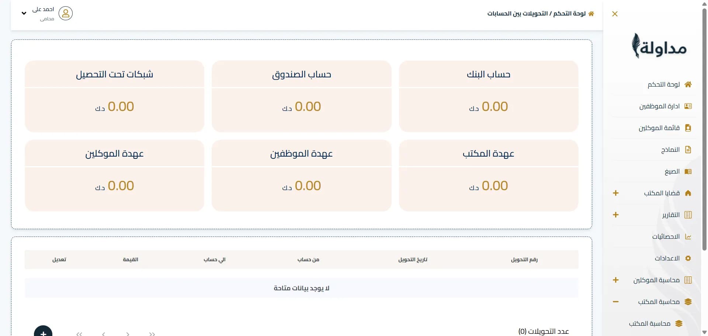This screenshot has width=708, height=336.
Task: Click the gear icon for الاعدادات
Action: pos(688,258)
